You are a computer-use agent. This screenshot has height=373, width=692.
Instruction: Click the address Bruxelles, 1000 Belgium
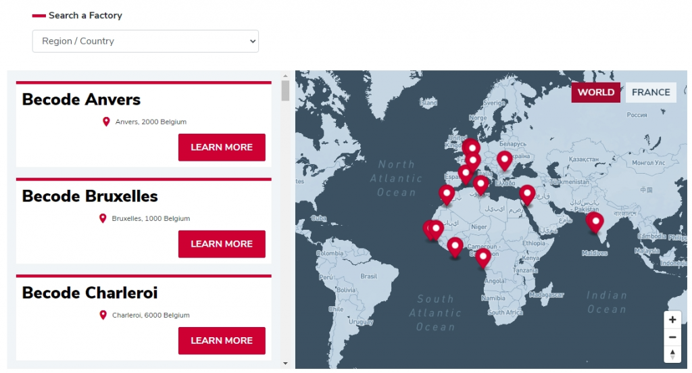click(151, 218)
